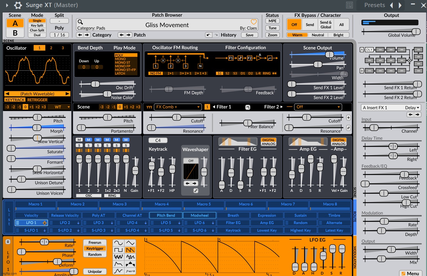The height and width of the screenshot is (276, 427).
Task: Open the Menu button at bottom right
Action: point(410,273)
